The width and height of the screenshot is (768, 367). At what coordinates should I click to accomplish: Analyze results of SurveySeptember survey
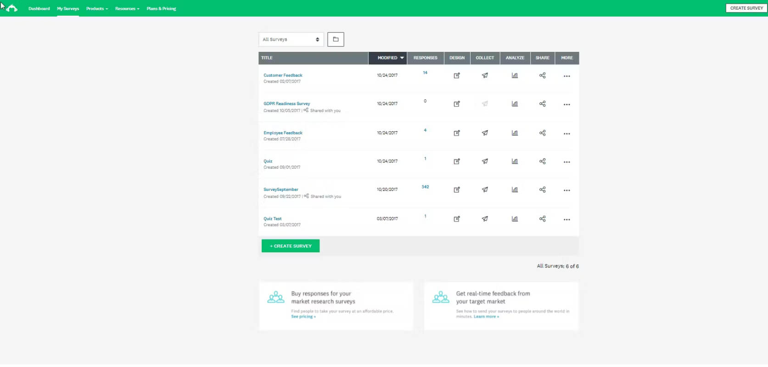click(515, 190)
